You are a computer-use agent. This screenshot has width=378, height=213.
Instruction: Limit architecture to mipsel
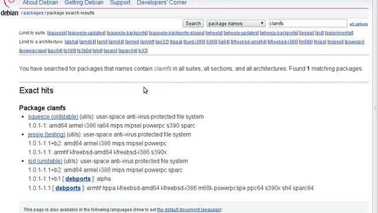(335, 42)
